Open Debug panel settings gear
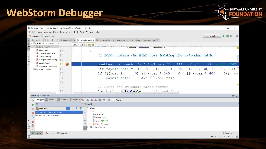Viewport: 266px width, 149px height. (x=233, y=96)
